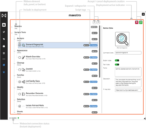Collapse the Cleanup panel node

coord(14,63)
